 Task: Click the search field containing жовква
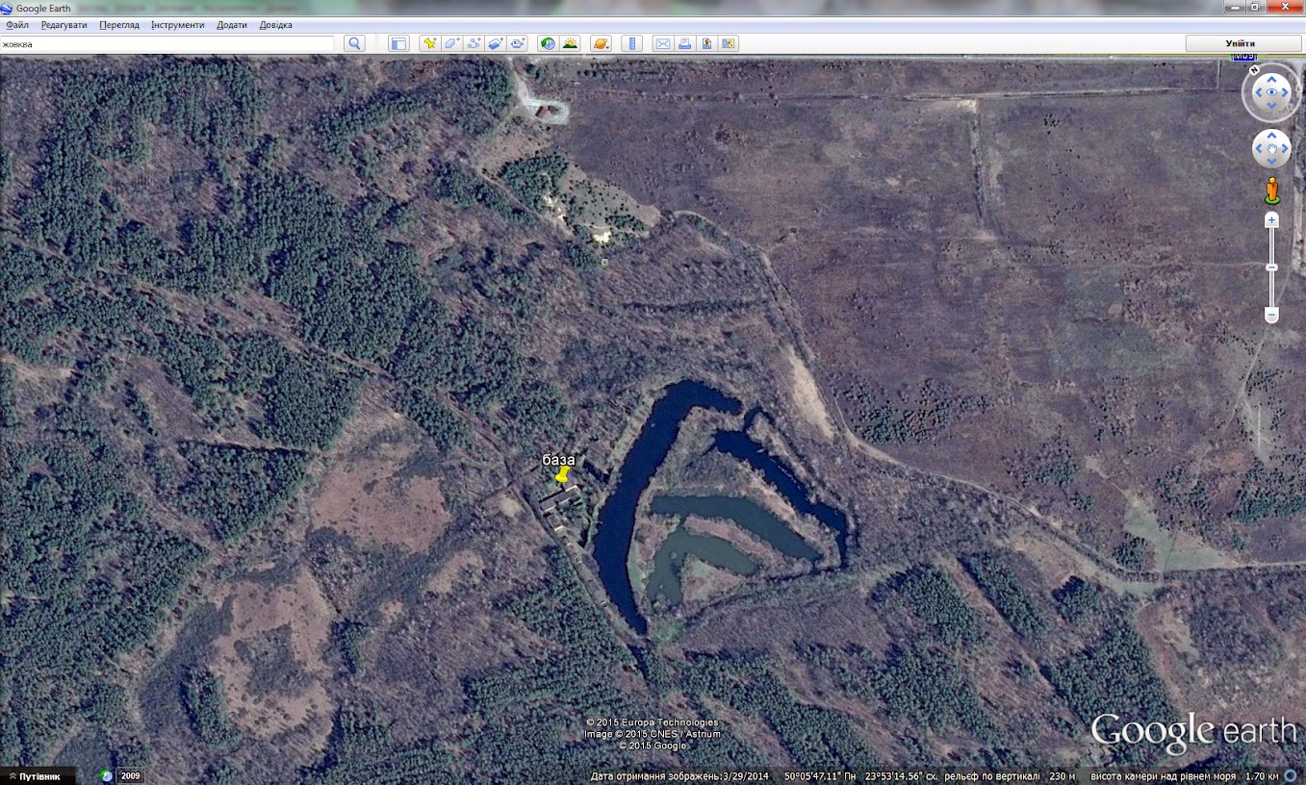click(x=167, y=43)
